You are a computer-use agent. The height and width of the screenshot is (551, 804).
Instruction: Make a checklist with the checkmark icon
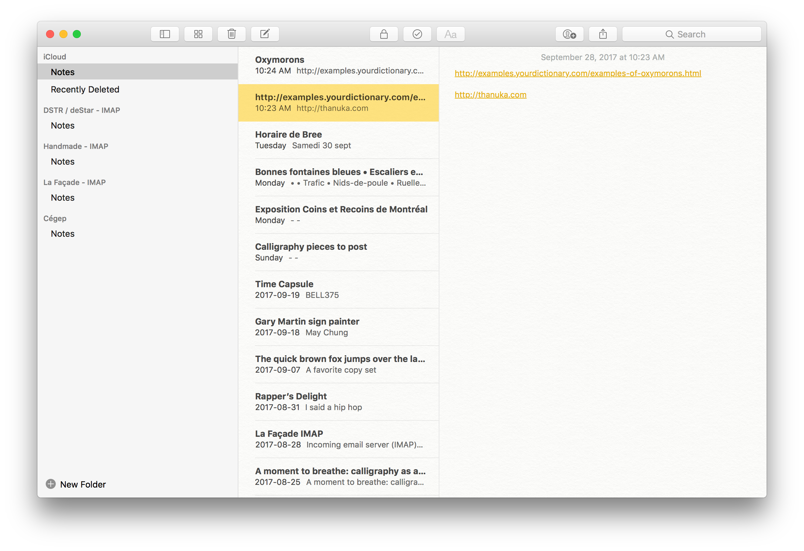tap(417, 34)
